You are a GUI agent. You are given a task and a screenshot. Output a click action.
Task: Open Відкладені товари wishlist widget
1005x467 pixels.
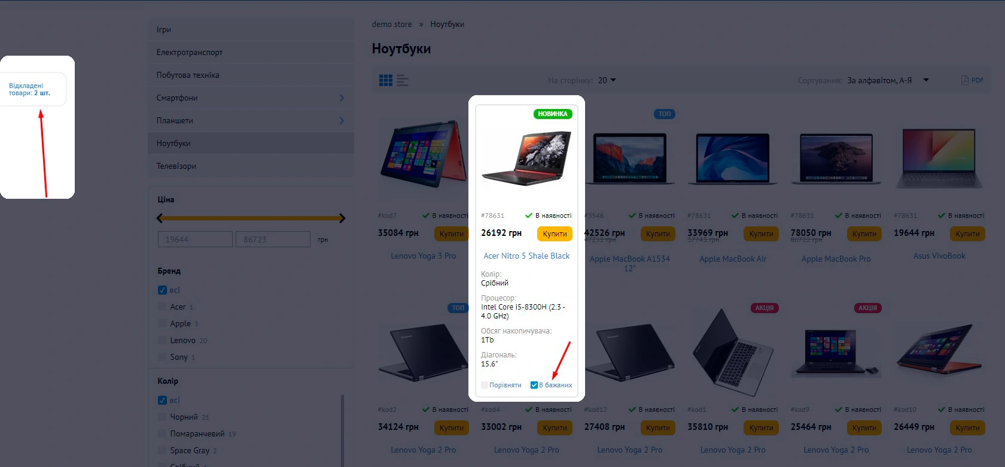[30, 89]
